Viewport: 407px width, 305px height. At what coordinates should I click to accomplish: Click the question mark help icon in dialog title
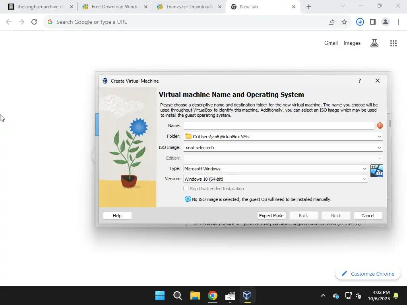(359, 81)
